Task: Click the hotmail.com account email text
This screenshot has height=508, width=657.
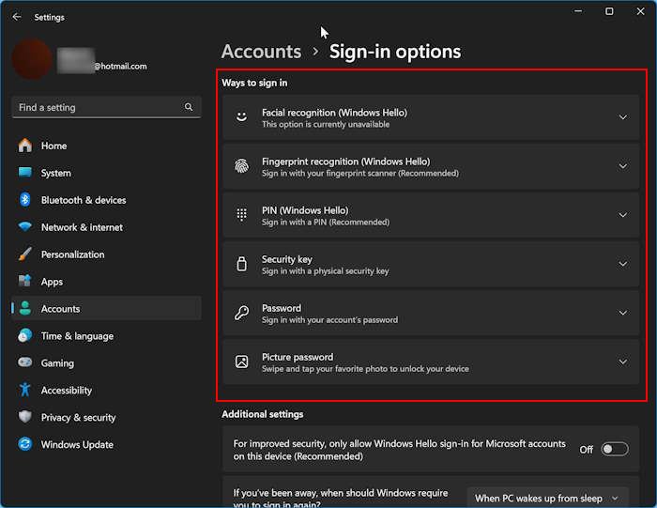Action: (120, 66)
